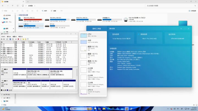This screenshot has width=198, height=111.
Task: Click the red X delete icon in Disk Management toolbar
Action: (18, 39)
